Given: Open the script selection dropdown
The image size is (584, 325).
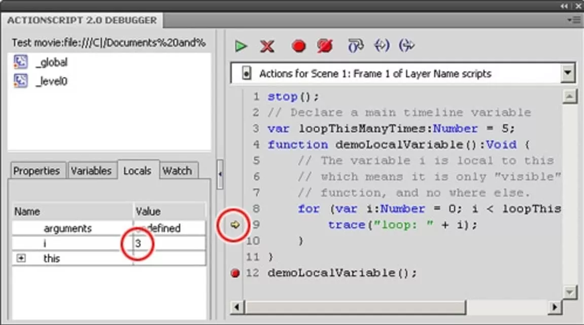Looking at the screenshot, I should tap(567, 73).
